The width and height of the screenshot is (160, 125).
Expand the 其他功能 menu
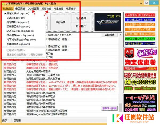point(46,9)
